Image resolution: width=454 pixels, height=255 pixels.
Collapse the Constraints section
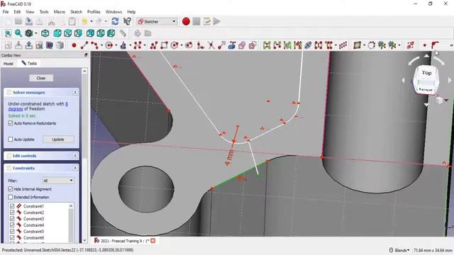(75, 168)
